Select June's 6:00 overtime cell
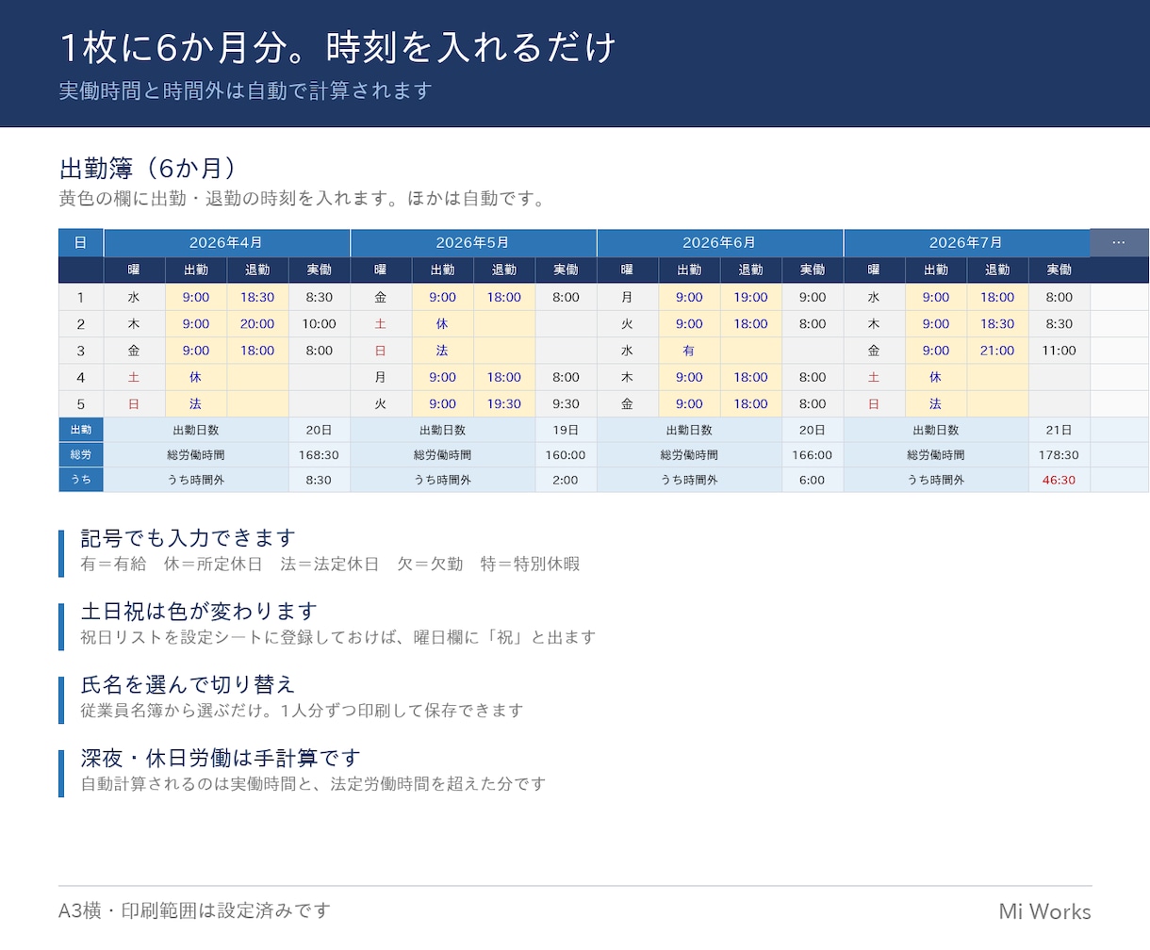1150x950 pixels. point(813,480)
